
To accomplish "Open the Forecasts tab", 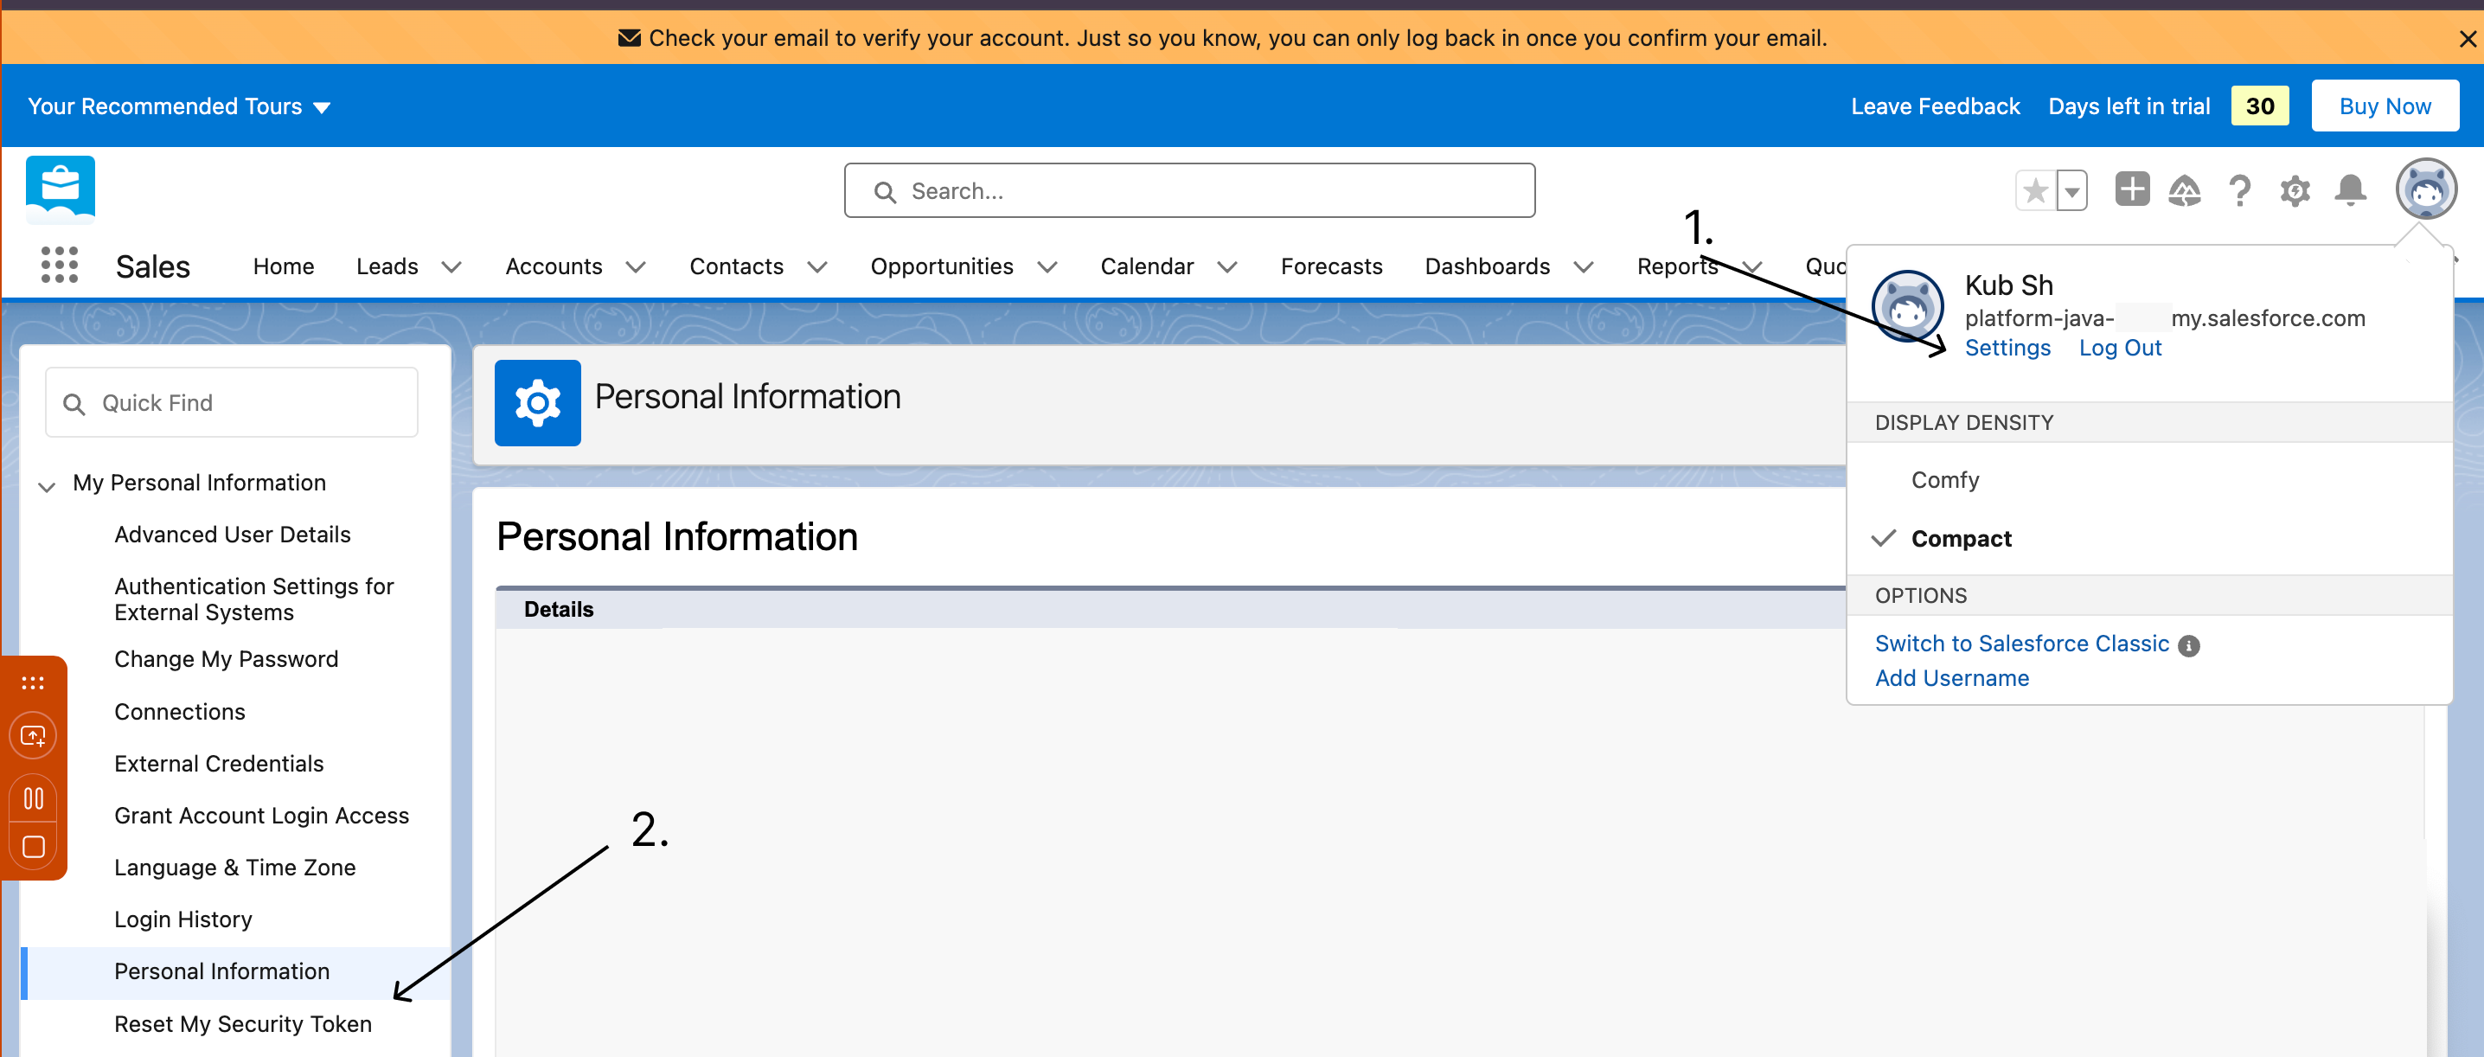I will point(1331,266).
